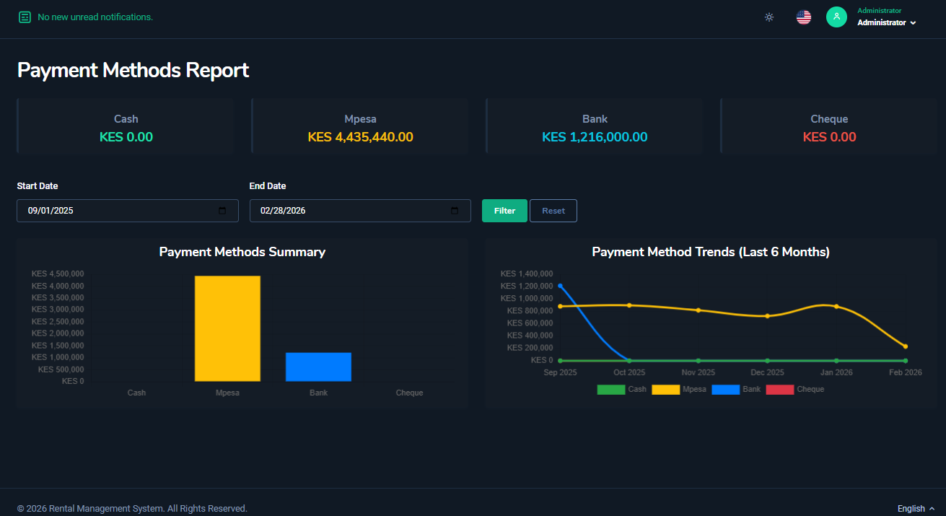The width and height of the screenshot is (946, 516).
Task: Click the Mpesa data point at Jan 2026
Action: 836,306
